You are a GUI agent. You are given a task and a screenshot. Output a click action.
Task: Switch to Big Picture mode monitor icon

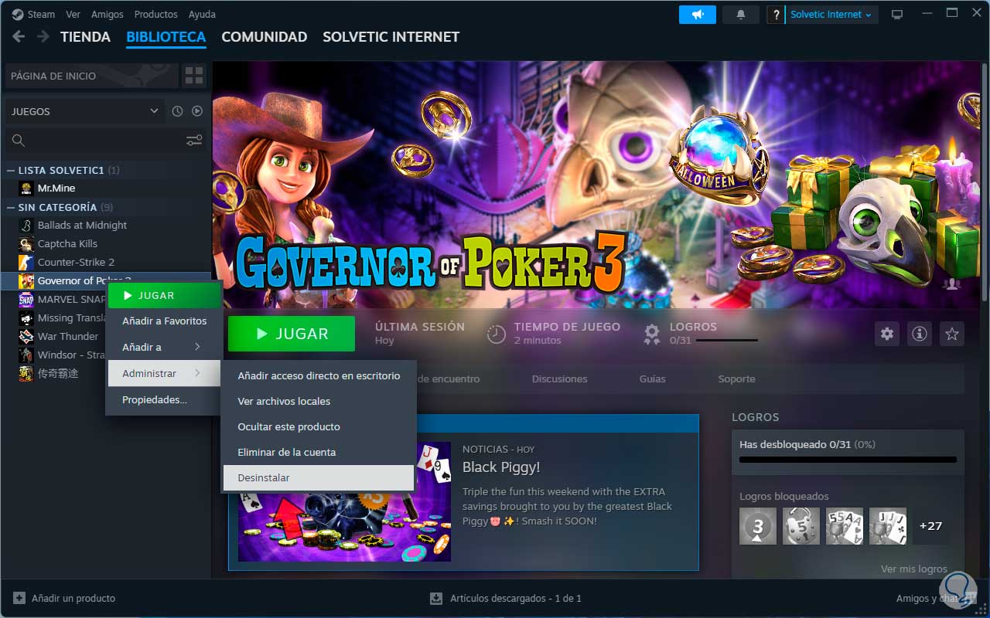[897, 14]
